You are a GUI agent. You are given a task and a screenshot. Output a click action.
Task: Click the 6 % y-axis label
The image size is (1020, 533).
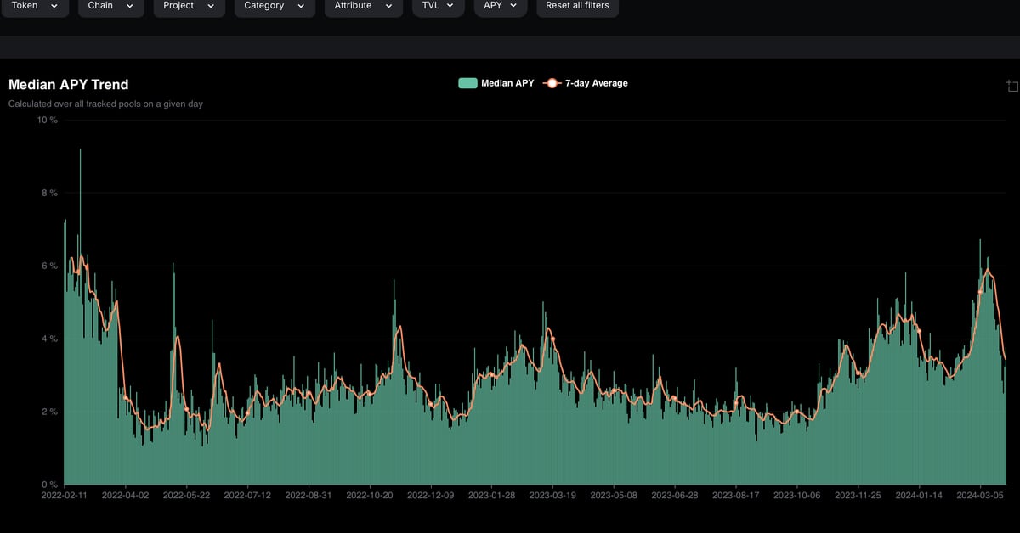pyautogui.click(x=50, y=266)
